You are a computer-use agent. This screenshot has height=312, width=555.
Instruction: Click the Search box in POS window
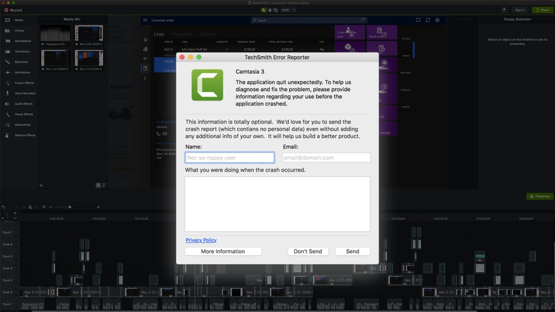(309, 20)
